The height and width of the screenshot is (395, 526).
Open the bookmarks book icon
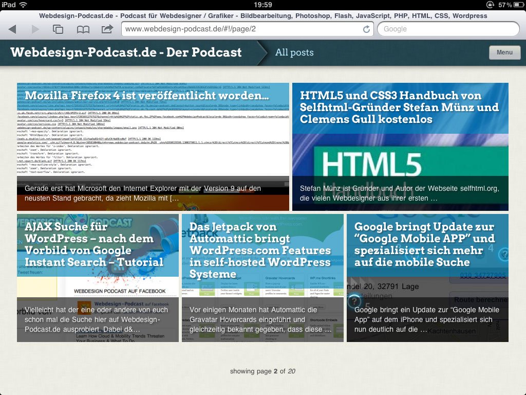pos(83,29)
